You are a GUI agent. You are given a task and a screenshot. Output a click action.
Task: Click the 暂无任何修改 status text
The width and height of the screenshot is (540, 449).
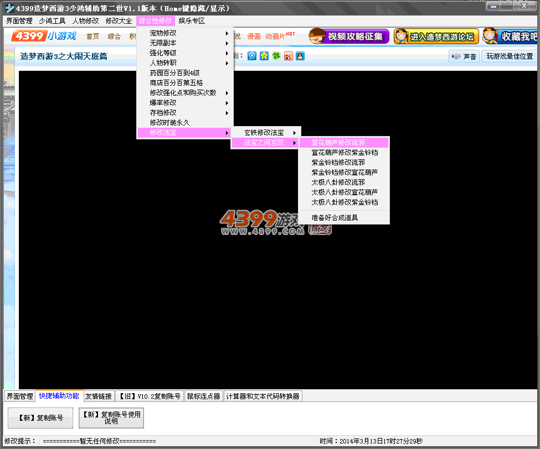point(99,441)
